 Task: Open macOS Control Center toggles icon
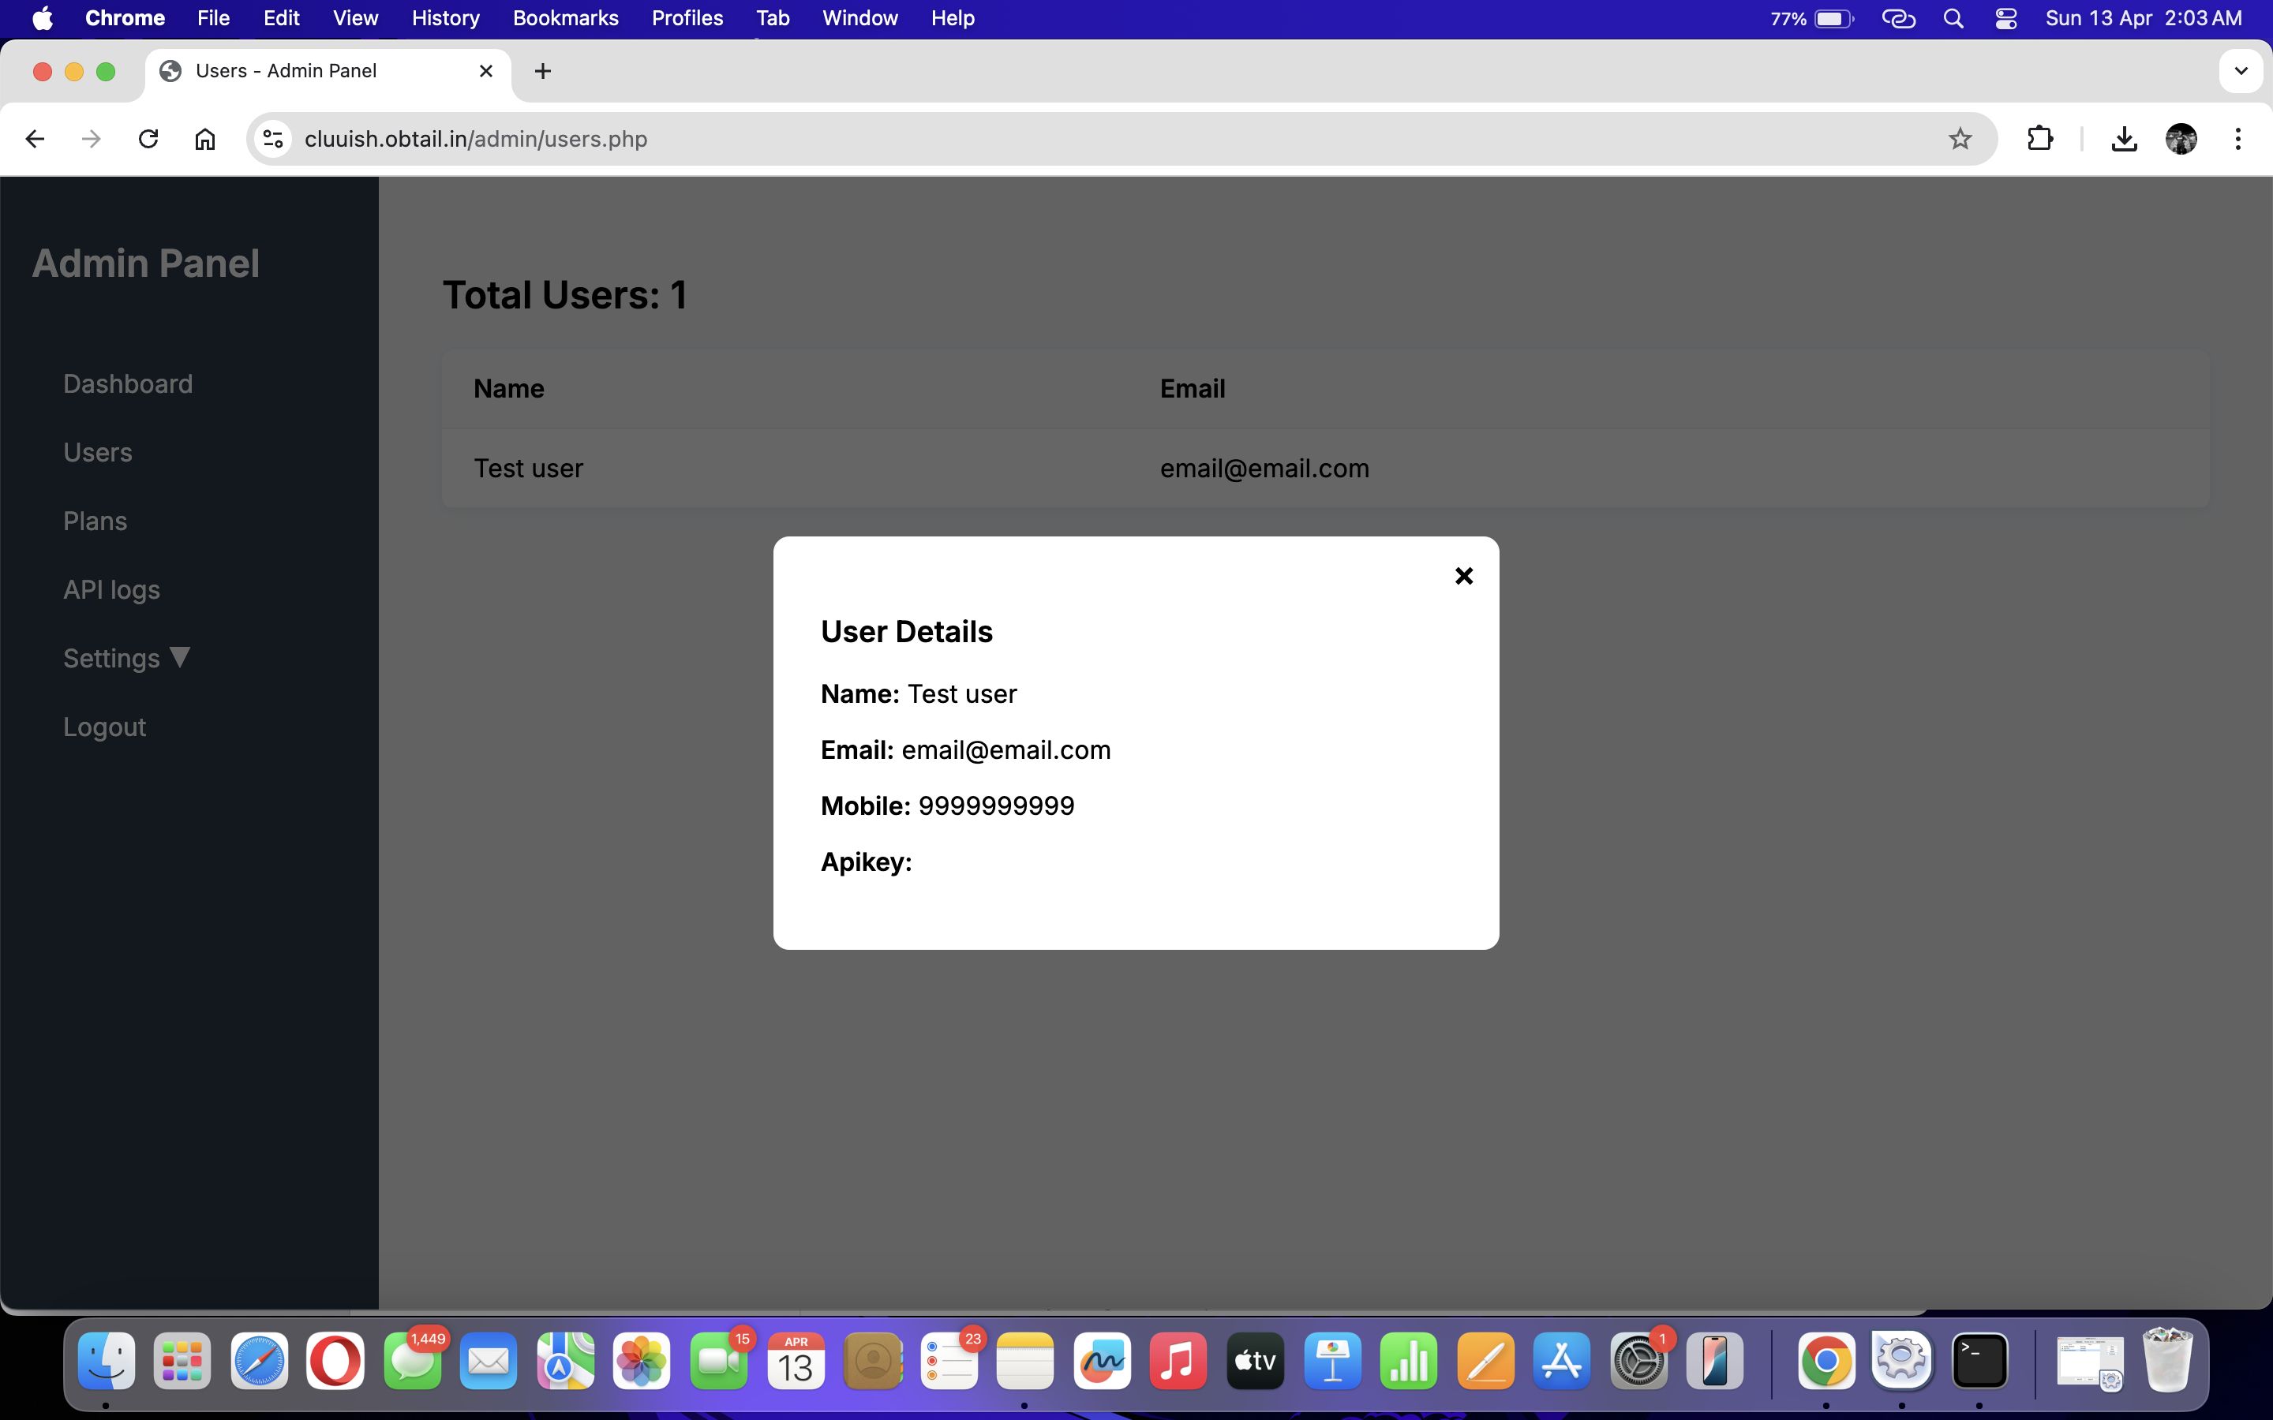point(2005,19)
